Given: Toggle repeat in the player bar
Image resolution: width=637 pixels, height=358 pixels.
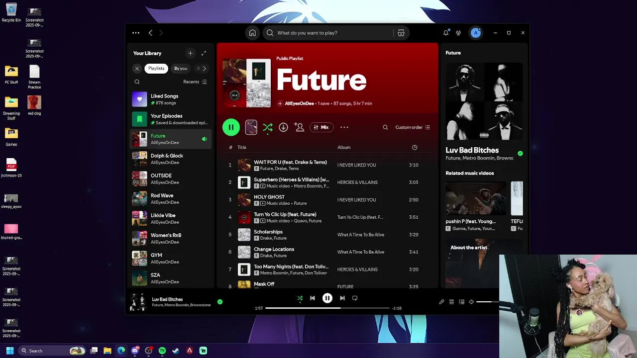Looking at the screenshot, I should coord(355,298).
